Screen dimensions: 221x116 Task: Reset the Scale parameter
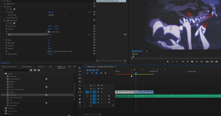click(x=94, y=34)
